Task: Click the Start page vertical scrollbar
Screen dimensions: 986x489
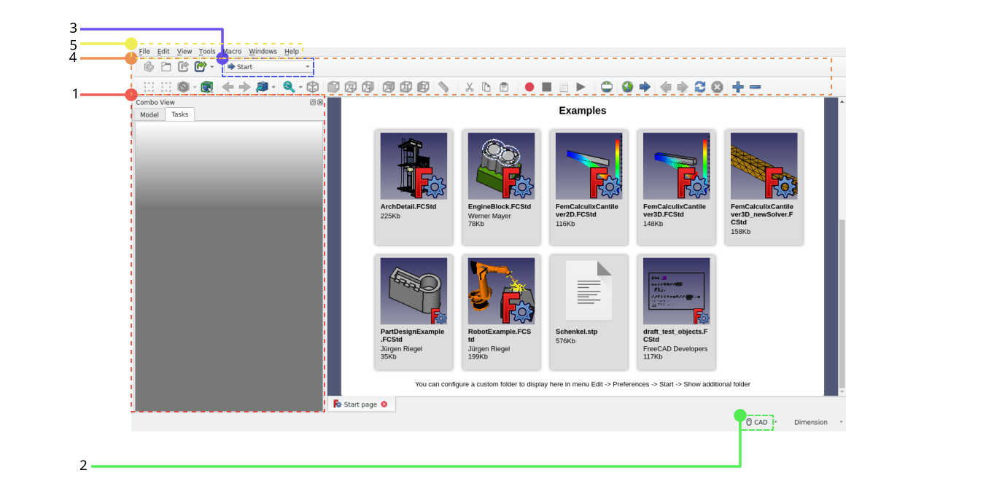Action: tap(842, 292)
